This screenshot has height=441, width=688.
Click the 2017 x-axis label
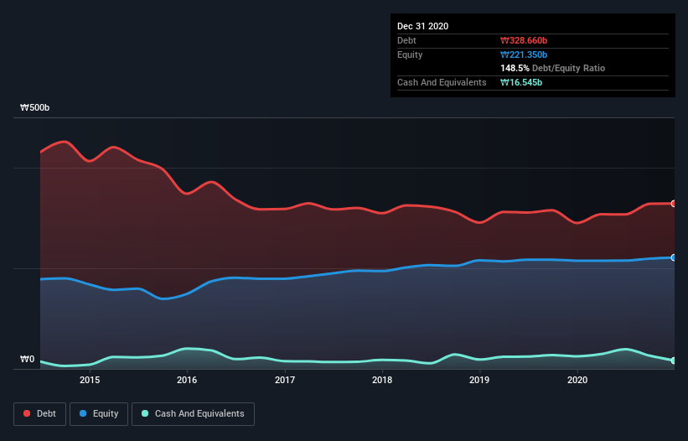click(x=285, y=380)
